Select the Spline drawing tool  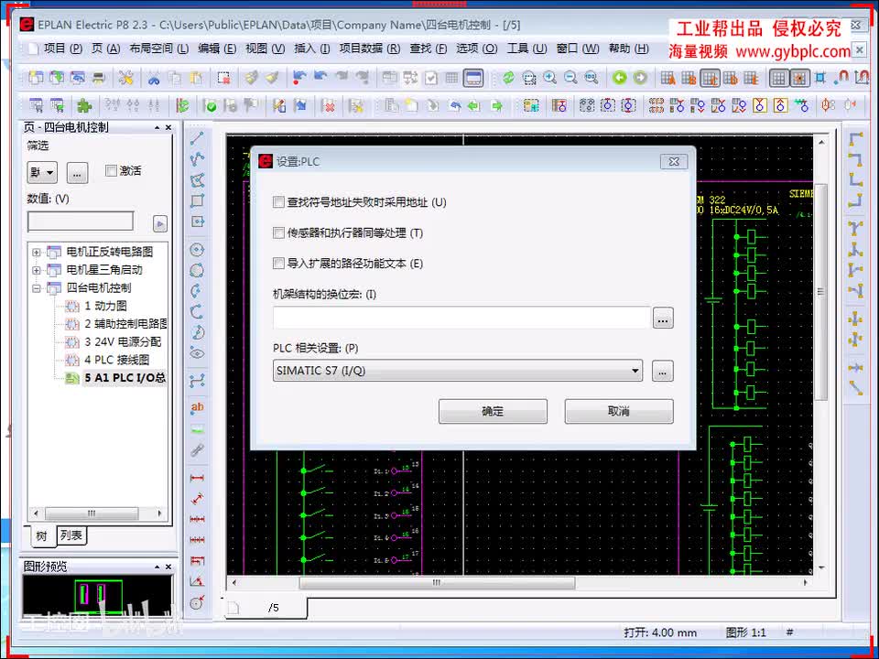coord(197,381)
